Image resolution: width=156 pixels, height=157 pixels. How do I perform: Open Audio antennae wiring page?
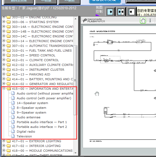tap(28, 117)
